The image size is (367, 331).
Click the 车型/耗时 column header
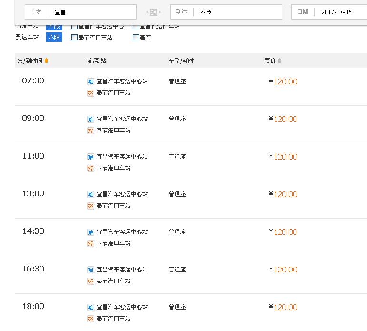[181, 61]
